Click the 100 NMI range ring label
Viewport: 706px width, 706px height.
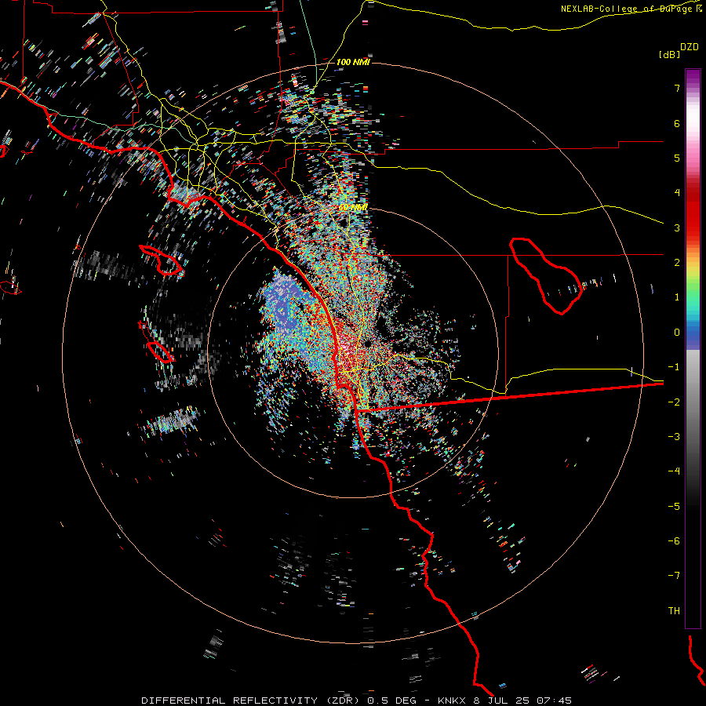[x=353, y=62]
